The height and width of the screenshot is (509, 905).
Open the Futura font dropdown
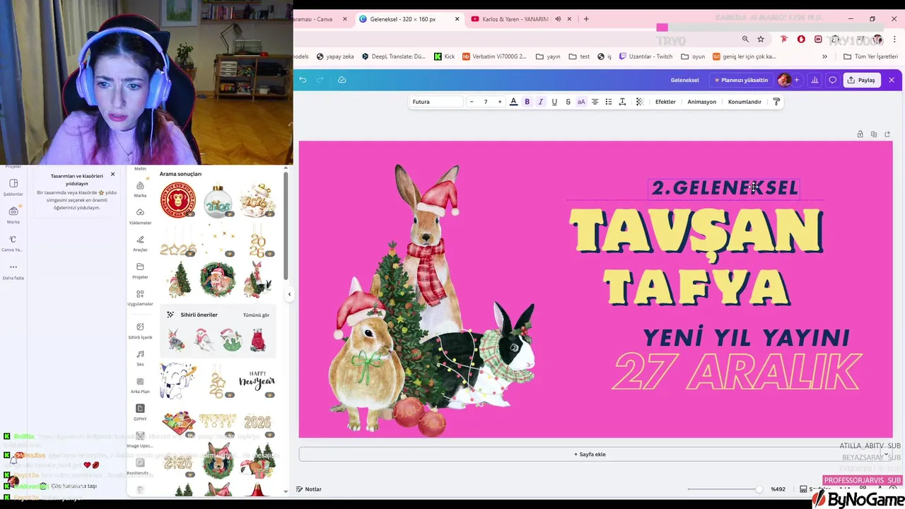436,102
